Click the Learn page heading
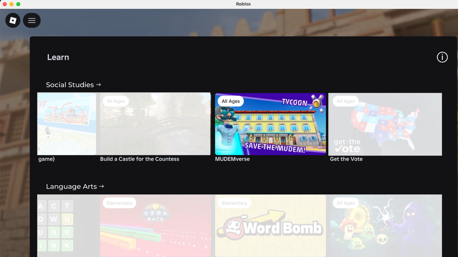This screenshot has width=458, height=257. coord(58,57)
